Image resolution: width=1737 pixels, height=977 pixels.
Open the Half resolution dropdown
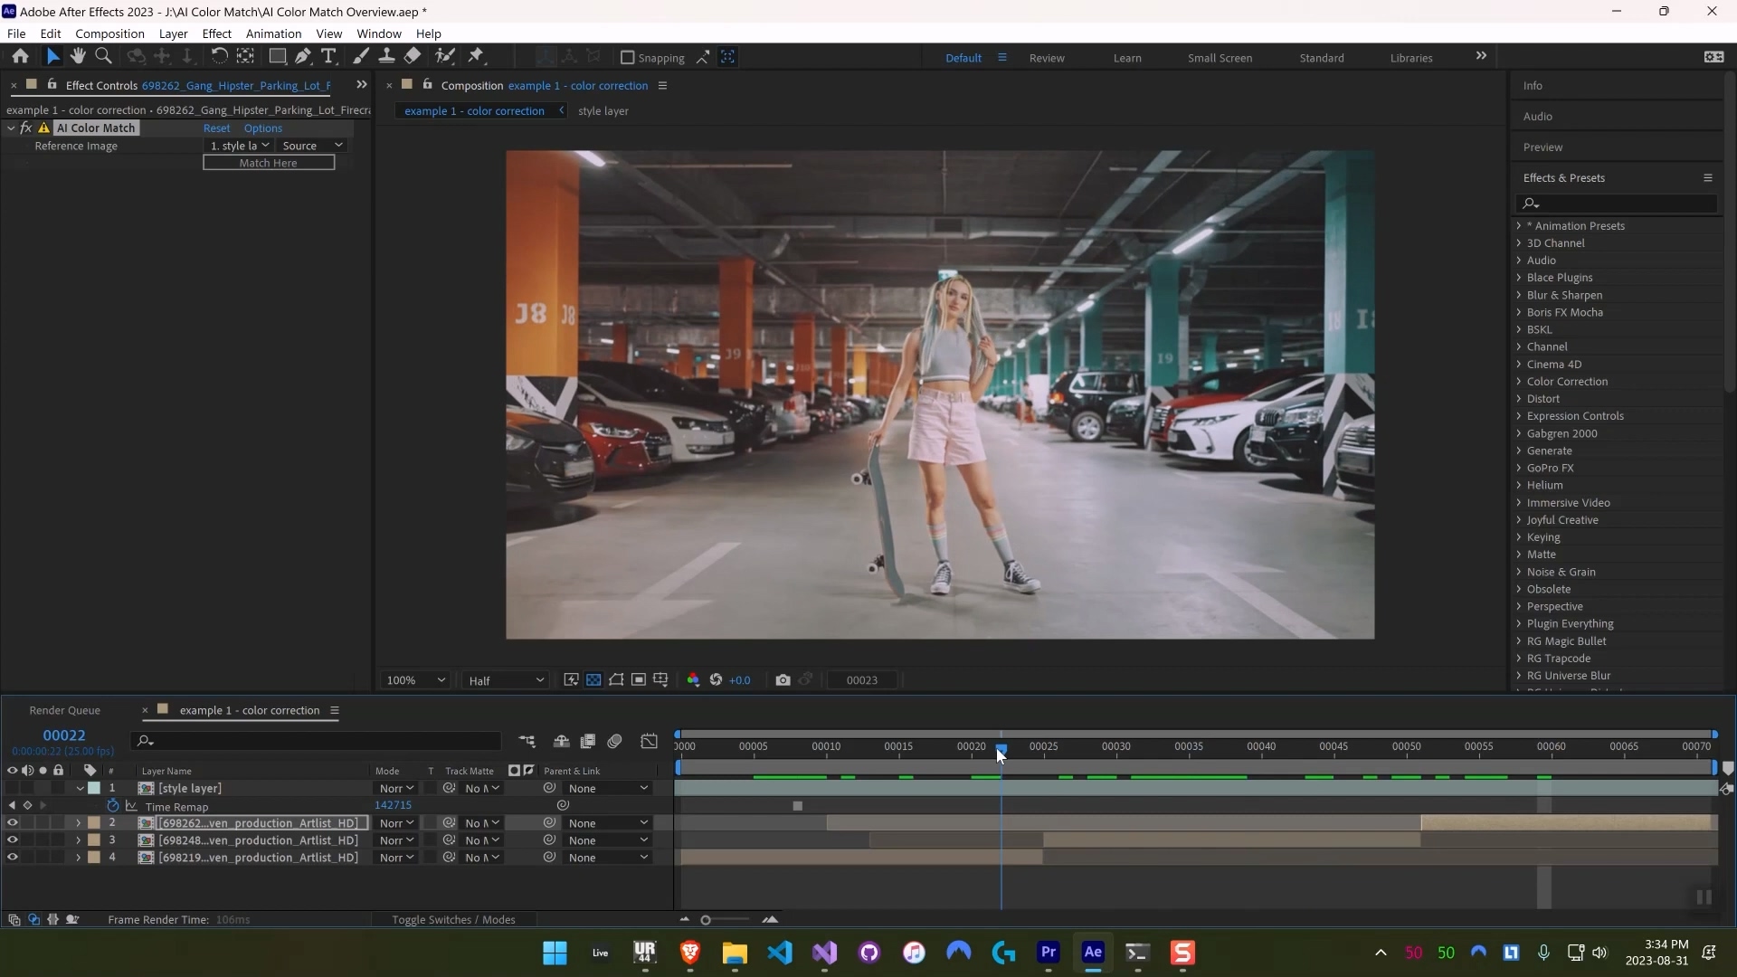[x=506, y=680]
